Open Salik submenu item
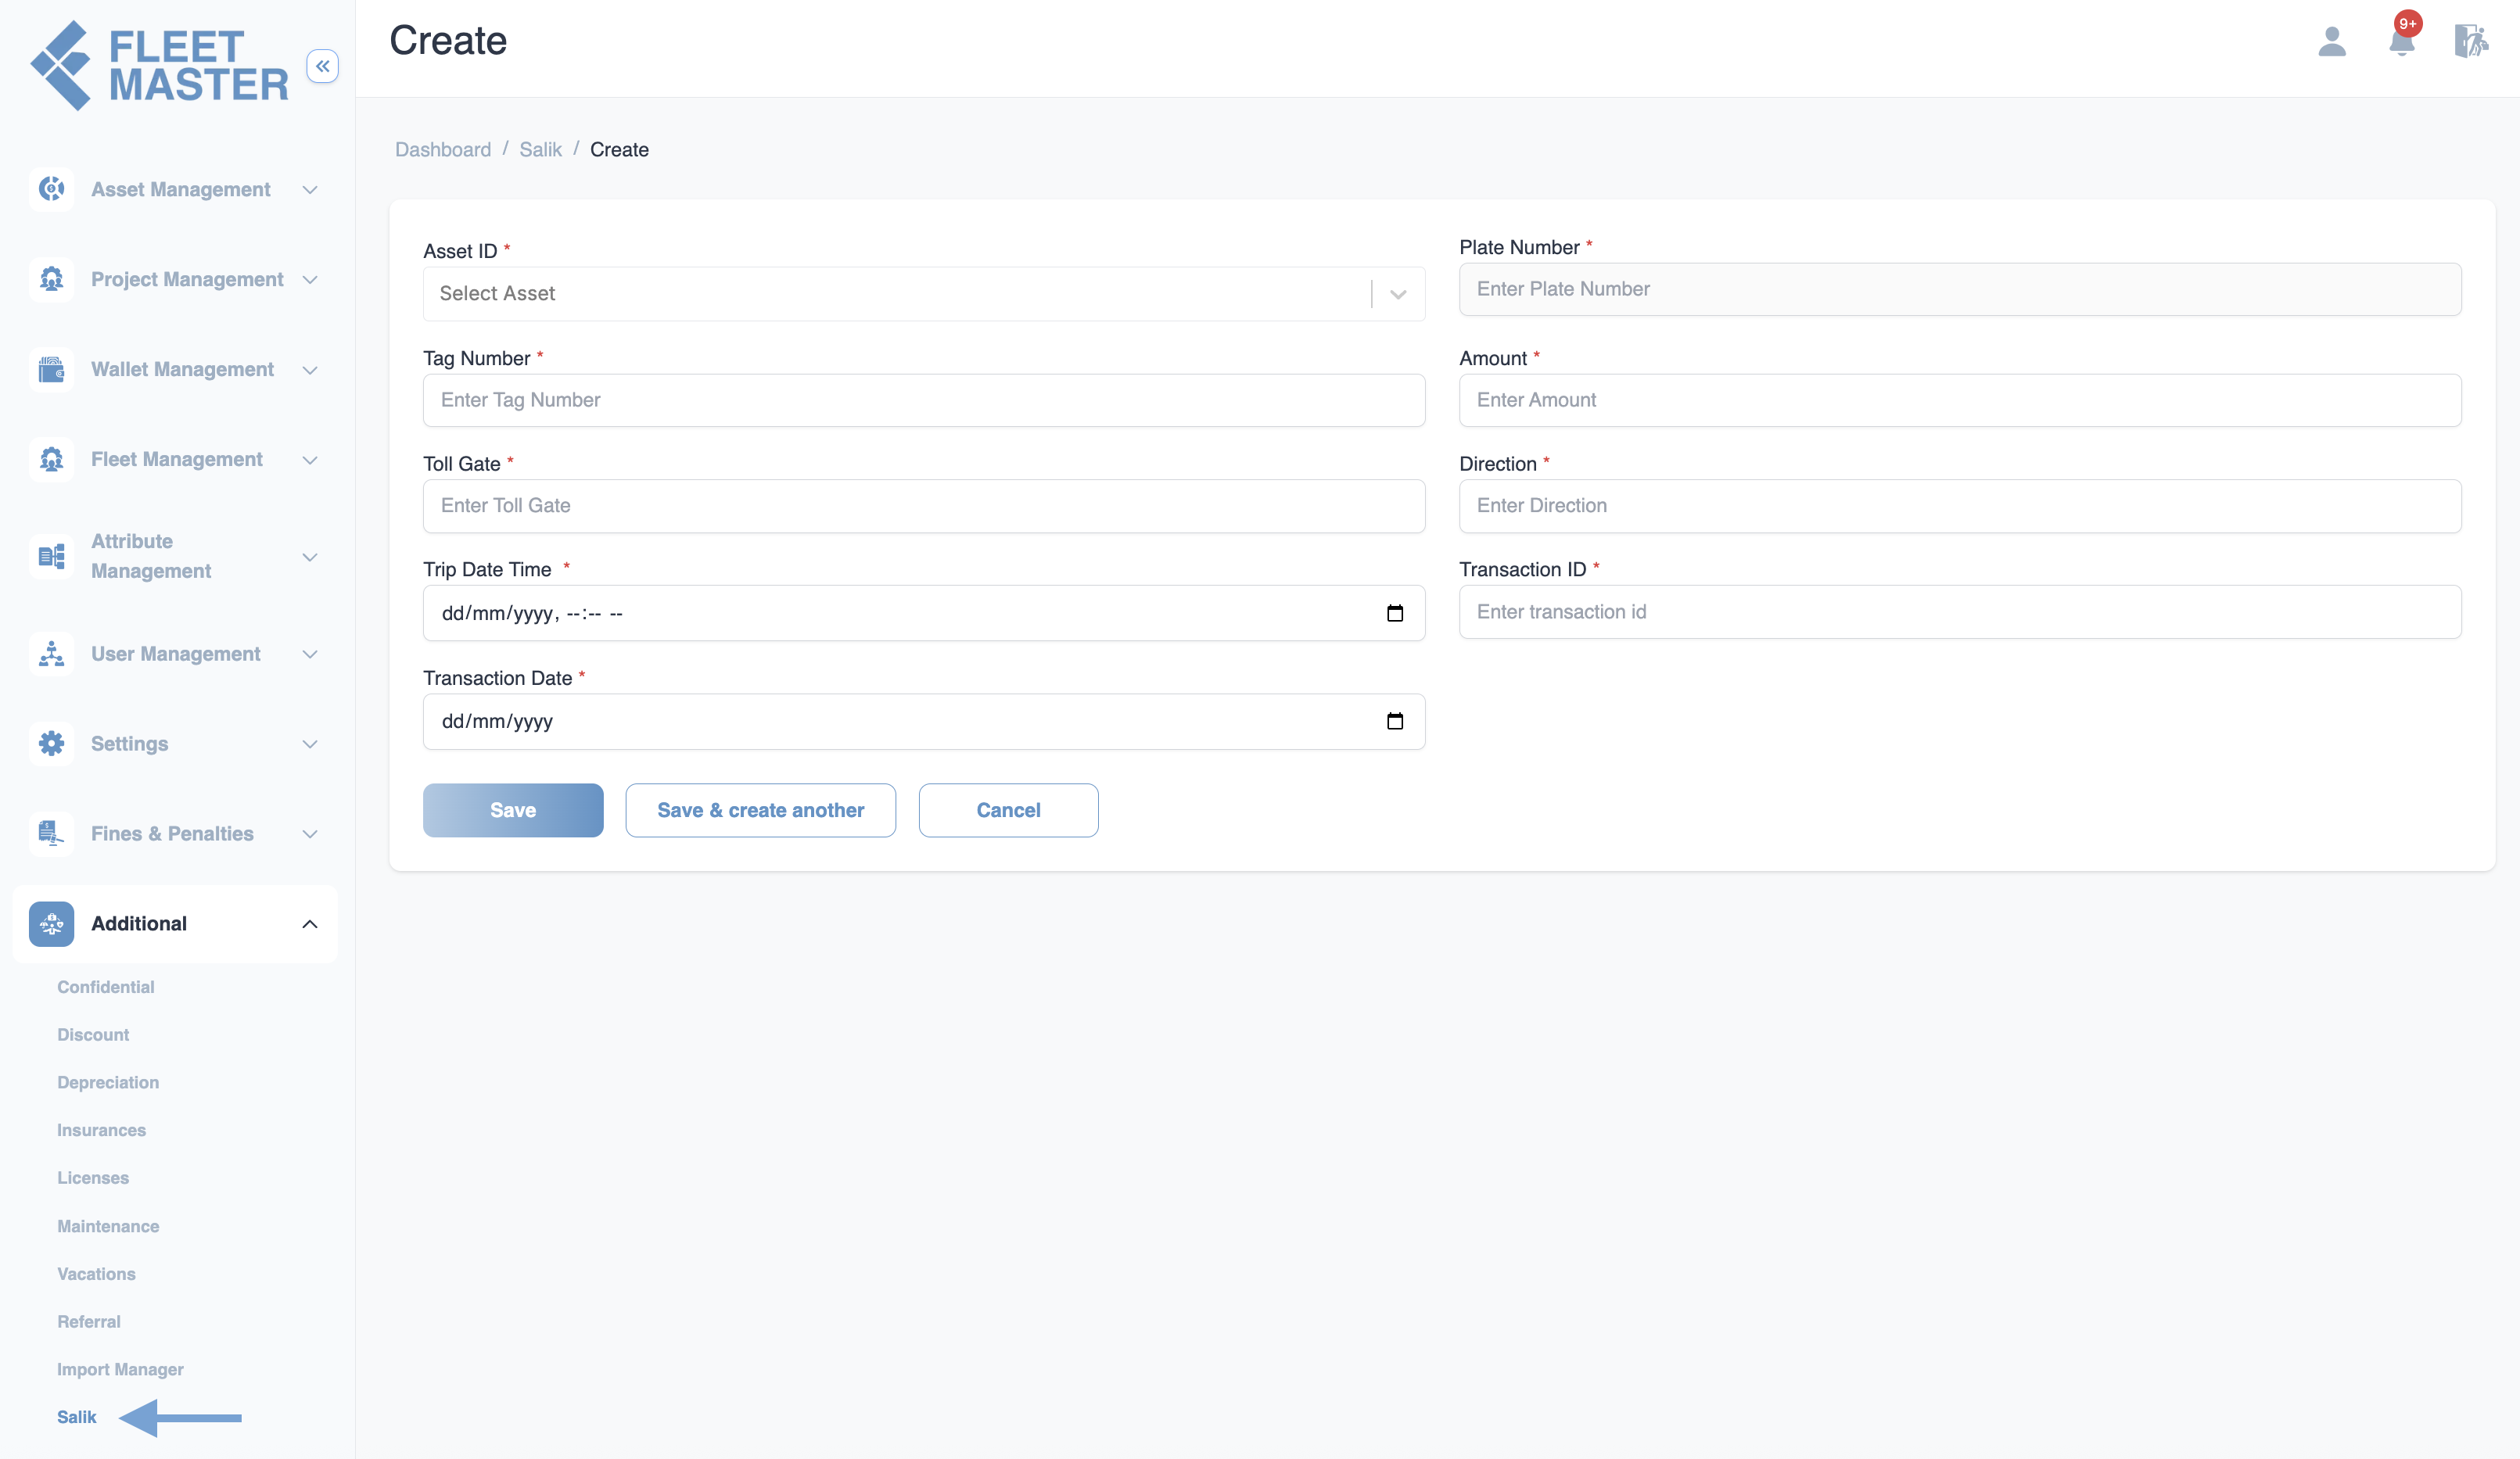This screenshot has height=1459, width=2520. [77, 1417]
